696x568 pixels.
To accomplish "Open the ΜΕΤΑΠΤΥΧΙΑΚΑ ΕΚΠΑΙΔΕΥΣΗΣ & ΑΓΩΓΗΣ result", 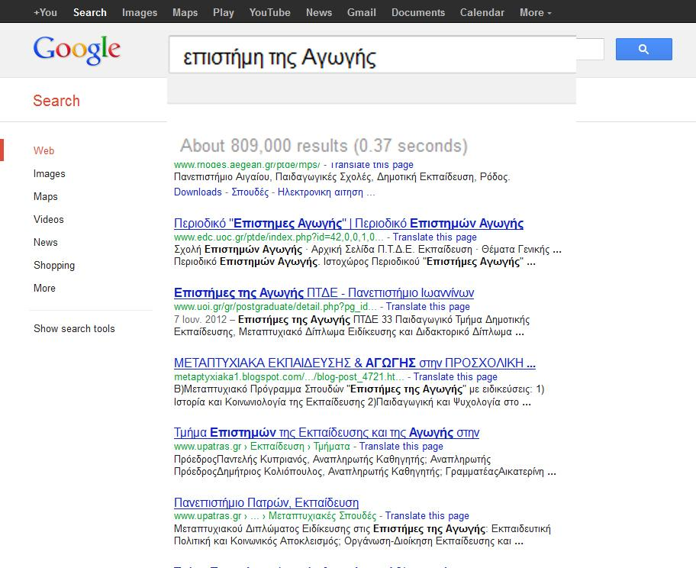I will 355,363.
